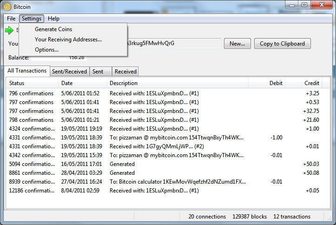
Task: Switch to the Sent tab
Action: click(x=98, y=72)
